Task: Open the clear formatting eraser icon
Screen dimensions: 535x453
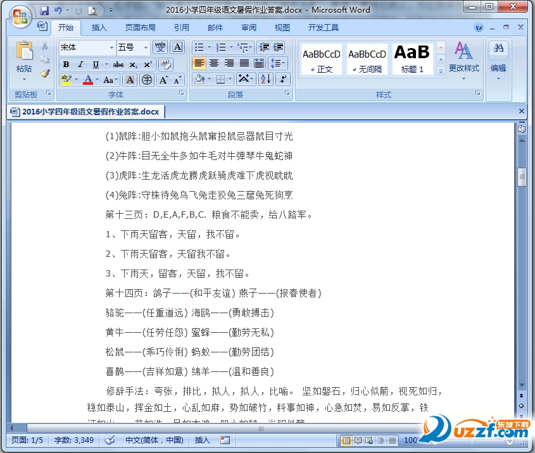Action: pyautogui.click(x=167, y=64)
